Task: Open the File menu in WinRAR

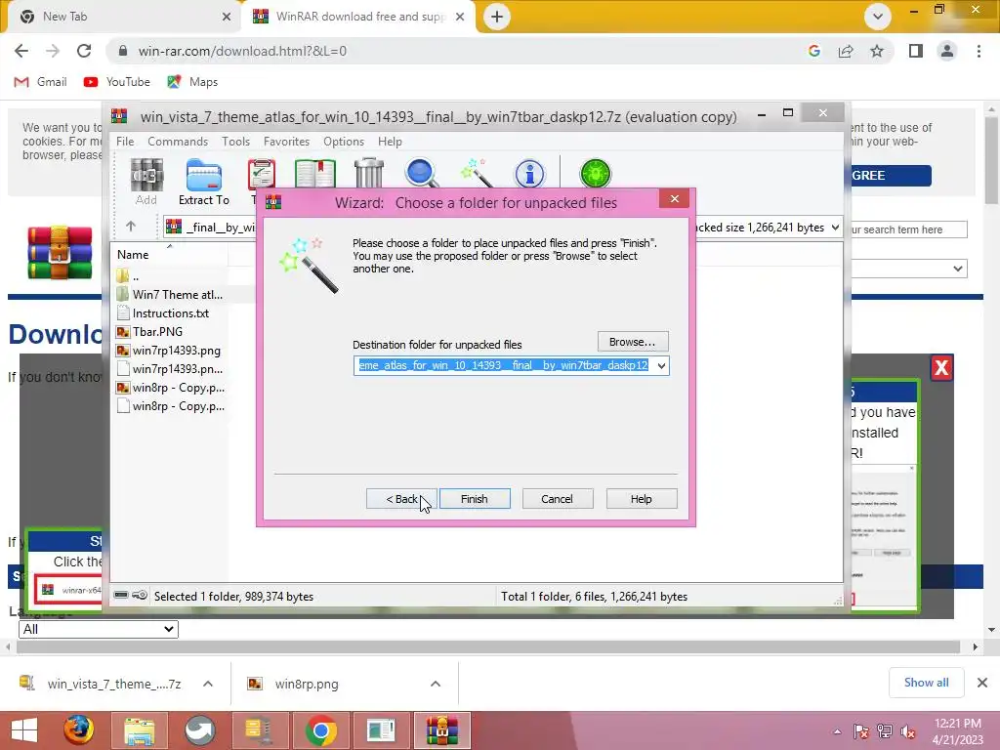Action: click(125, 142)
